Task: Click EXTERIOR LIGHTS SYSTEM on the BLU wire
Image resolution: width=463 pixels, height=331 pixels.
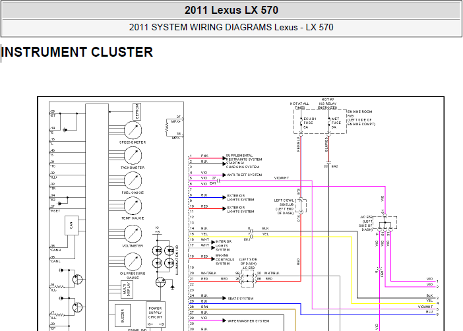Action: [x=241, y=198]
